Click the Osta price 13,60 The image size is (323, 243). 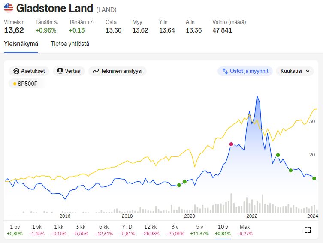click(114, 30)
